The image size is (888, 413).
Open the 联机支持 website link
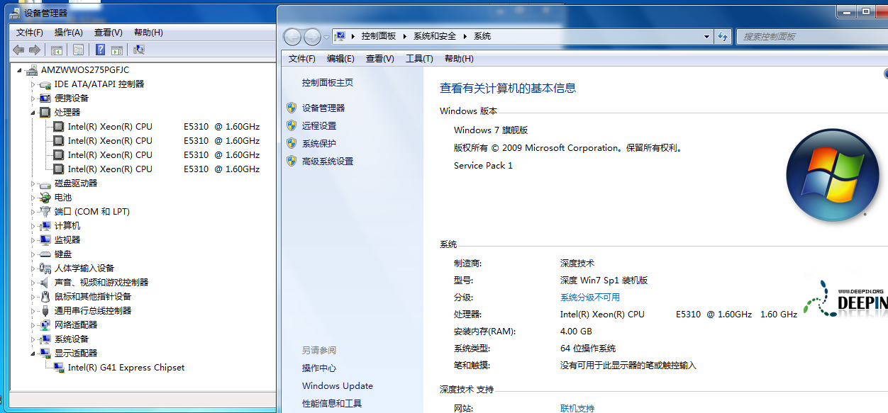577,408
